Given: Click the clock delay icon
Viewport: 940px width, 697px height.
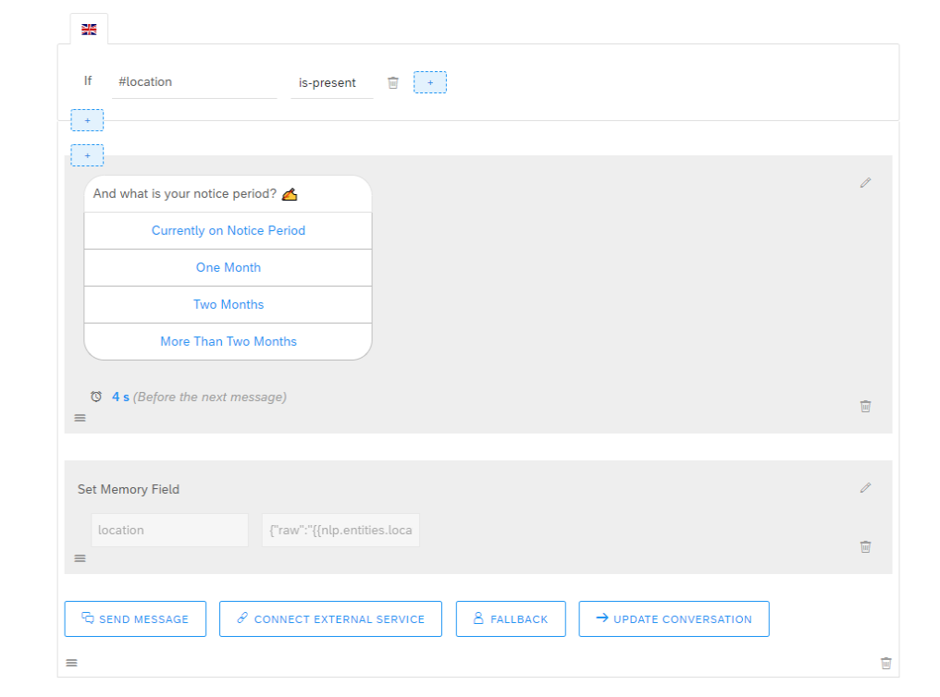Looking at the screenshot, I should tap(96, 397).
